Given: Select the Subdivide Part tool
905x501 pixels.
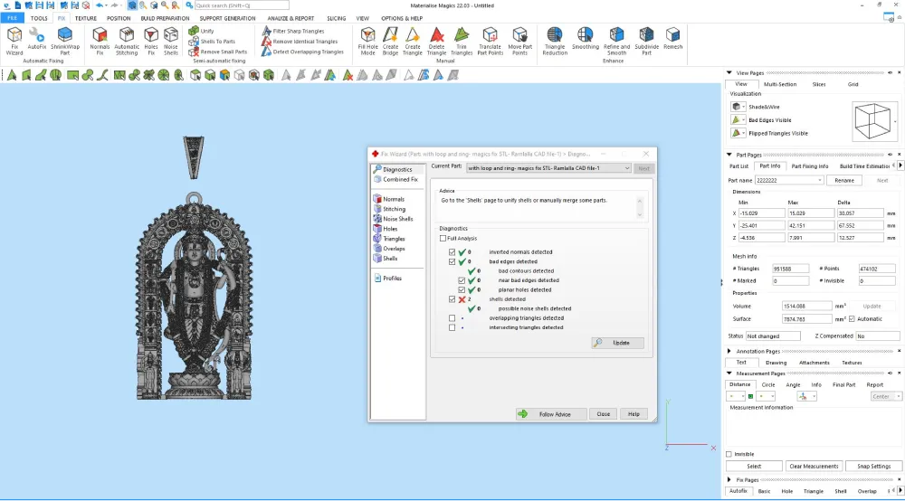Looking at the screenshot, I should [646, 41].
